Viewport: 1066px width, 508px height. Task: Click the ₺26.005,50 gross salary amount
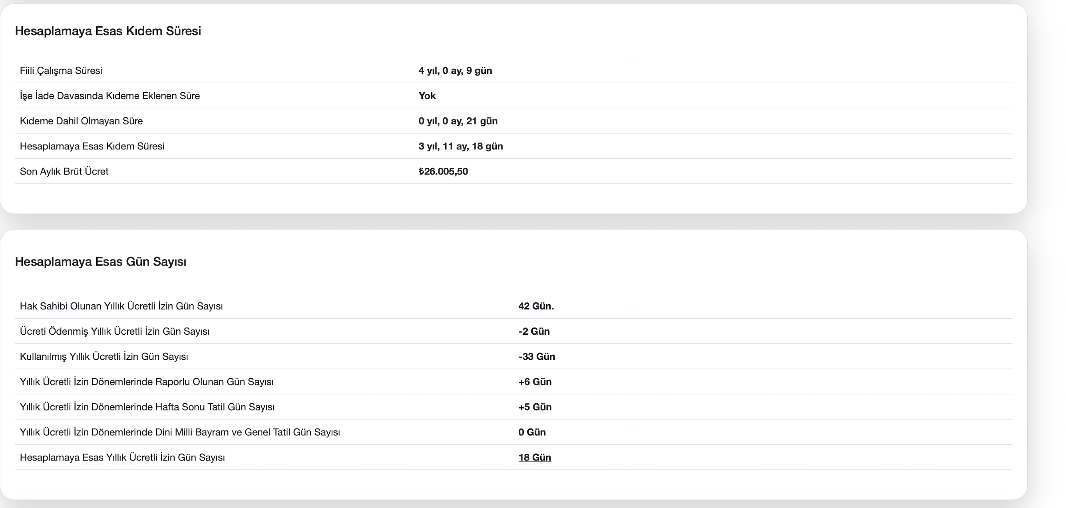[443, 172]
